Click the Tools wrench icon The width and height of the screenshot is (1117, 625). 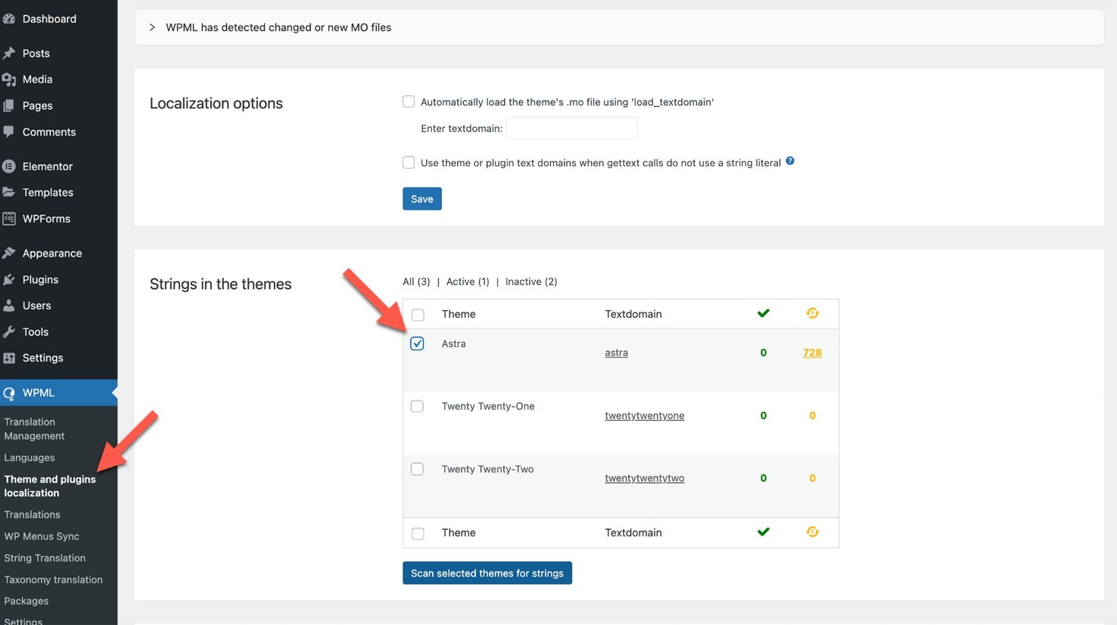pos(9,332)
